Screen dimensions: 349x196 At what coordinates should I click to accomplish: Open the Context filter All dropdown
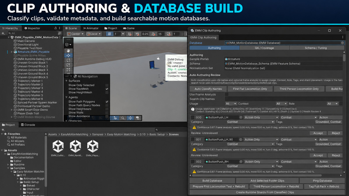[x=282, y=104]
